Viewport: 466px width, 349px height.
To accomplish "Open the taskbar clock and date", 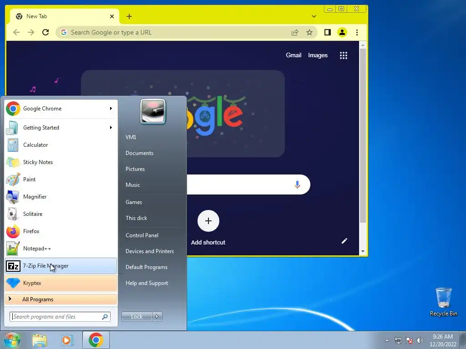I will click(443, 340).
